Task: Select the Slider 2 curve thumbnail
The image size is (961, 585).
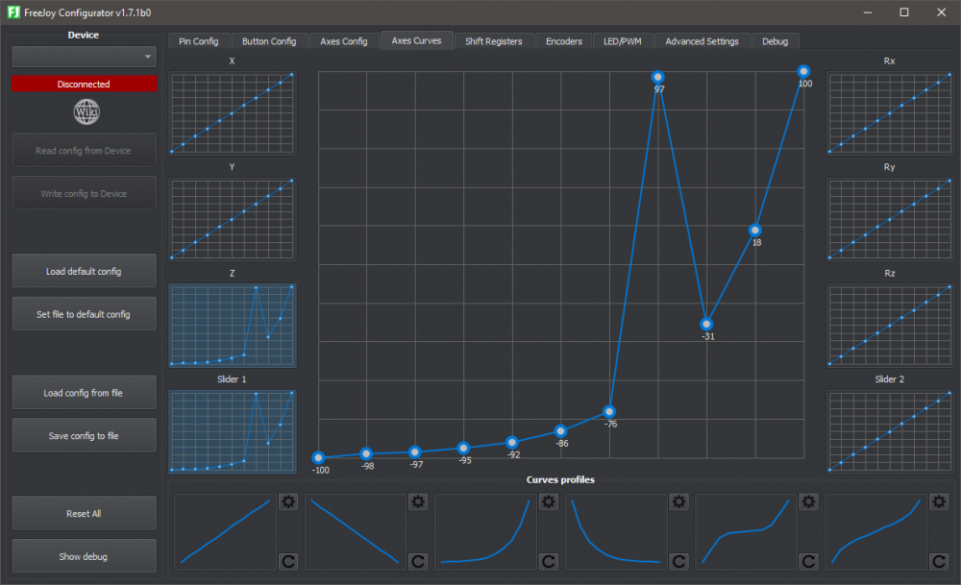Action: pyautogui.click(x=890, y=431)
